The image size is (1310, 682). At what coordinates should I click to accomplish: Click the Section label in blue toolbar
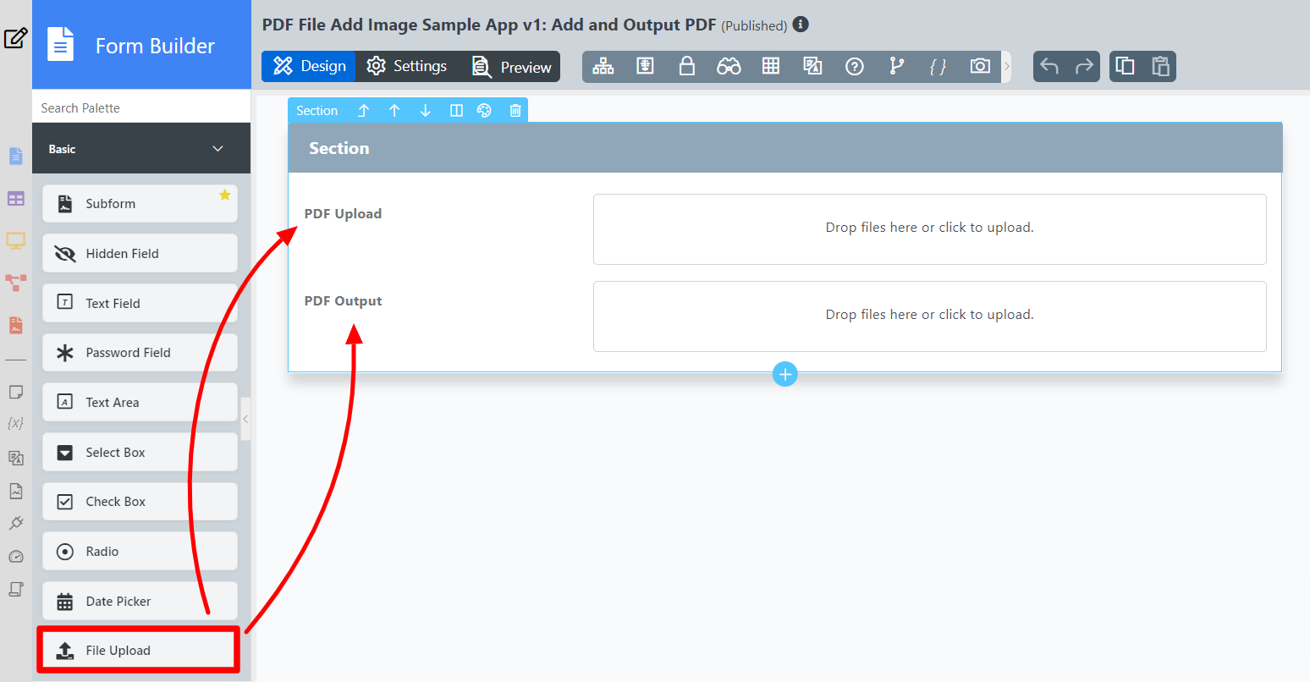(316, 111)
